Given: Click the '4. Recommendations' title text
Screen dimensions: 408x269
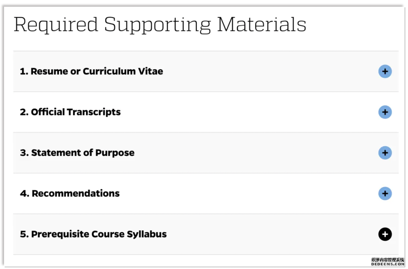Looking at the screenshot, I should (x=70, y=193).
